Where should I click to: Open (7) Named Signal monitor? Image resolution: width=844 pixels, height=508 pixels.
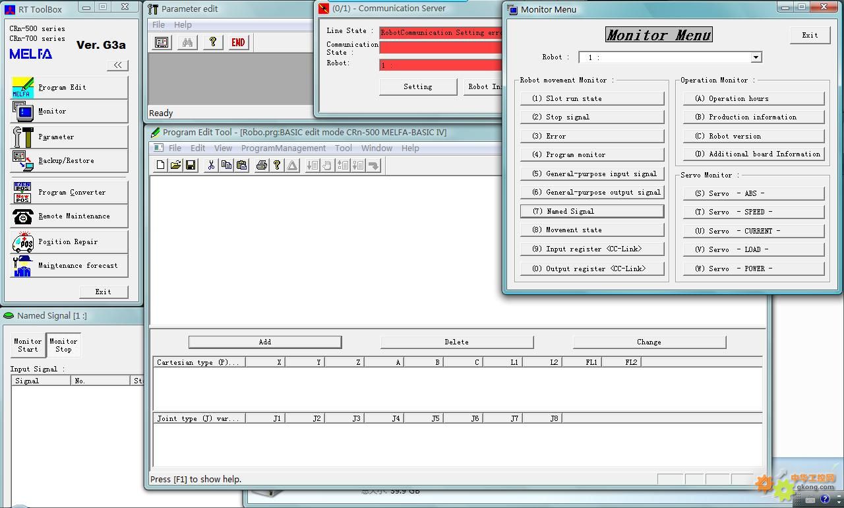click(592, 211)
